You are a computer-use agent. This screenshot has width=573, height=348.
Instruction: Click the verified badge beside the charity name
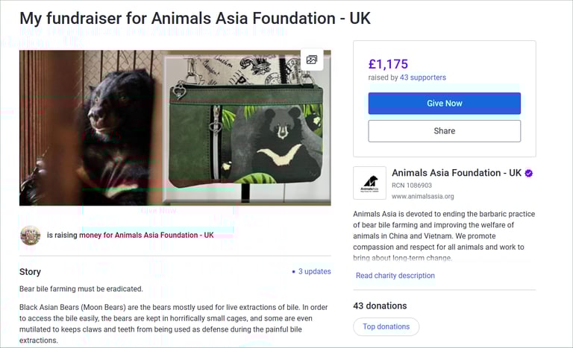click(529, 173)
